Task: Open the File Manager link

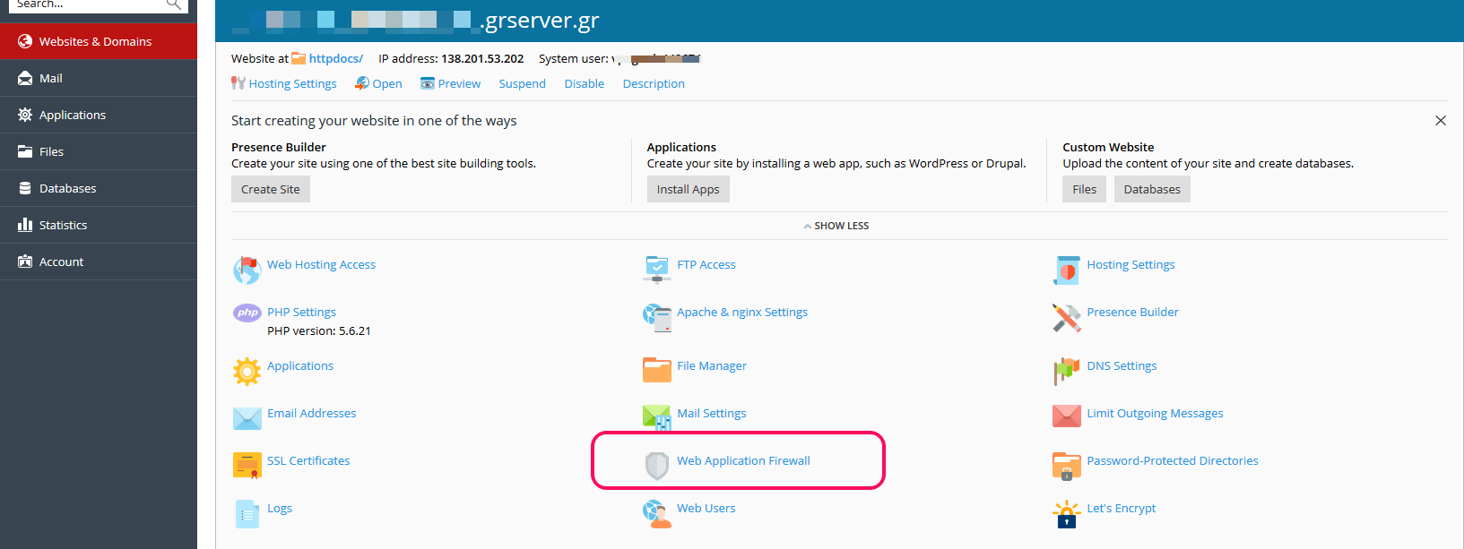Action: 712,365
